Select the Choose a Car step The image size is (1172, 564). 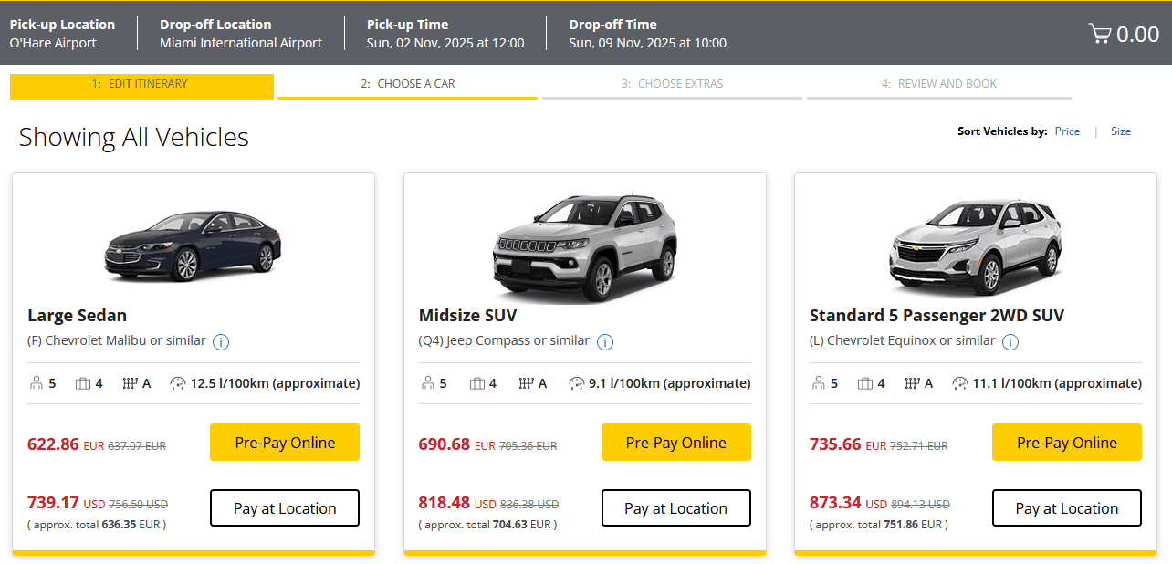tap(407, 84)
